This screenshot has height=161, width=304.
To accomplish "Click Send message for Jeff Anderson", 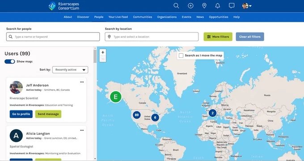I will (48, 114).
